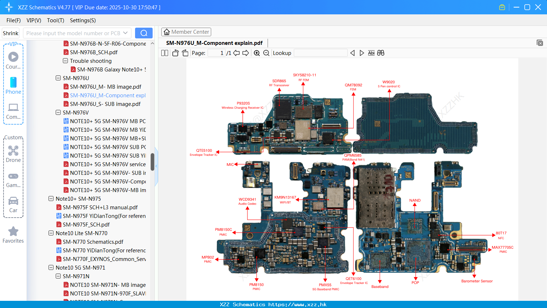Open NOTE10 SM-N971N- MB image file
Screen dimensions: 547x308
(x=108, y=285)
